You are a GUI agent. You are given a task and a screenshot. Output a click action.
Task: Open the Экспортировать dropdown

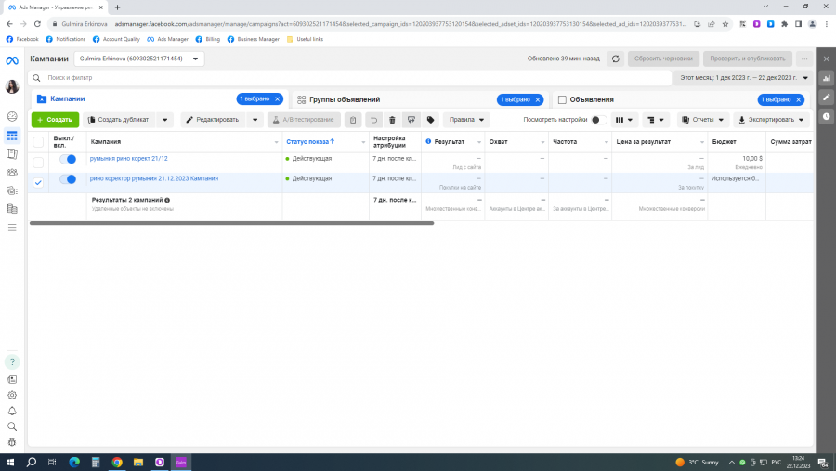(x=771, y=120)
